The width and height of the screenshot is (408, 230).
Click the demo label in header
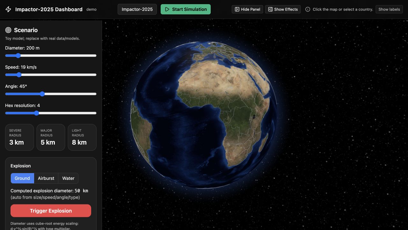coord(91,9)
